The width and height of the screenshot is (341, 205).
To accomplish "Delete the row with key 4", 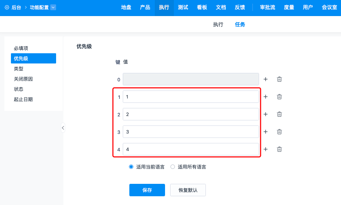I will click(279, 149).
